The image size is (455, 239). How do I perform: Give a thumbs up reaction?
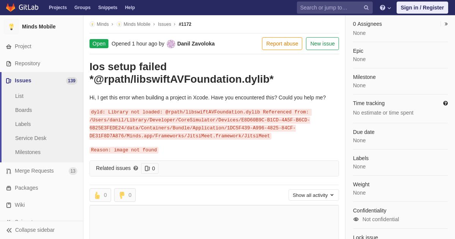100,195
